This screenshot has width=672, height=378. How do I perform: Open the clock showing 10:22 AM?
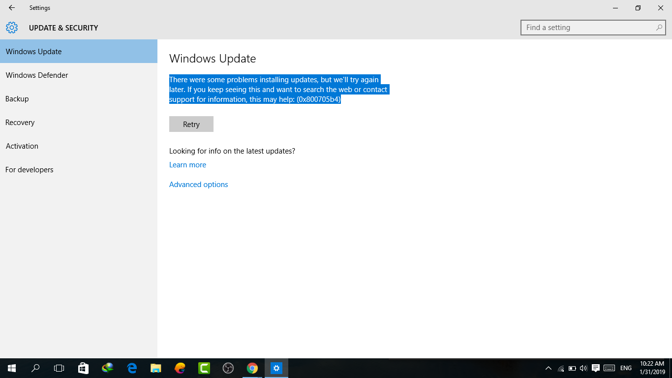pos(652,368)
